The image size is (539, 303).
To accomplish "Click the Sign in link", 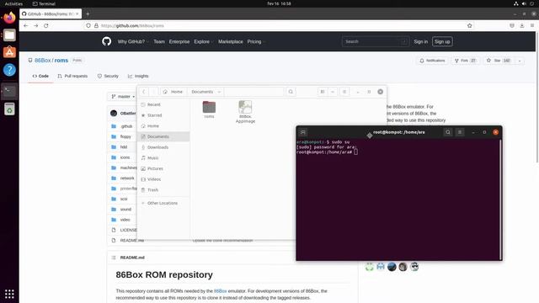I will 421,41.
